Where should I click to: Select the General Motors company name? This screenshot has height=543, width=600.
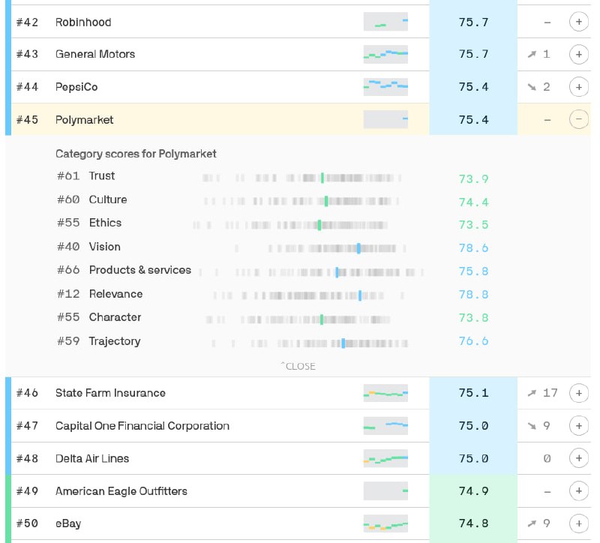point(95,54)
